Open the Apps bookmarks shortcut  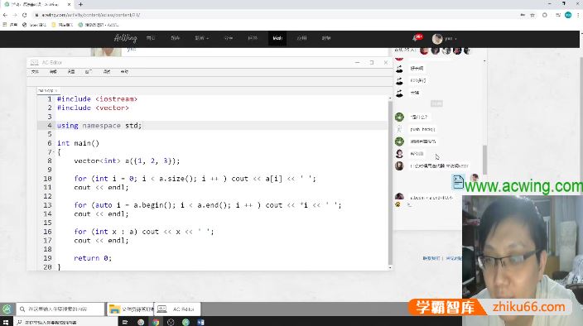coord(10,25)
